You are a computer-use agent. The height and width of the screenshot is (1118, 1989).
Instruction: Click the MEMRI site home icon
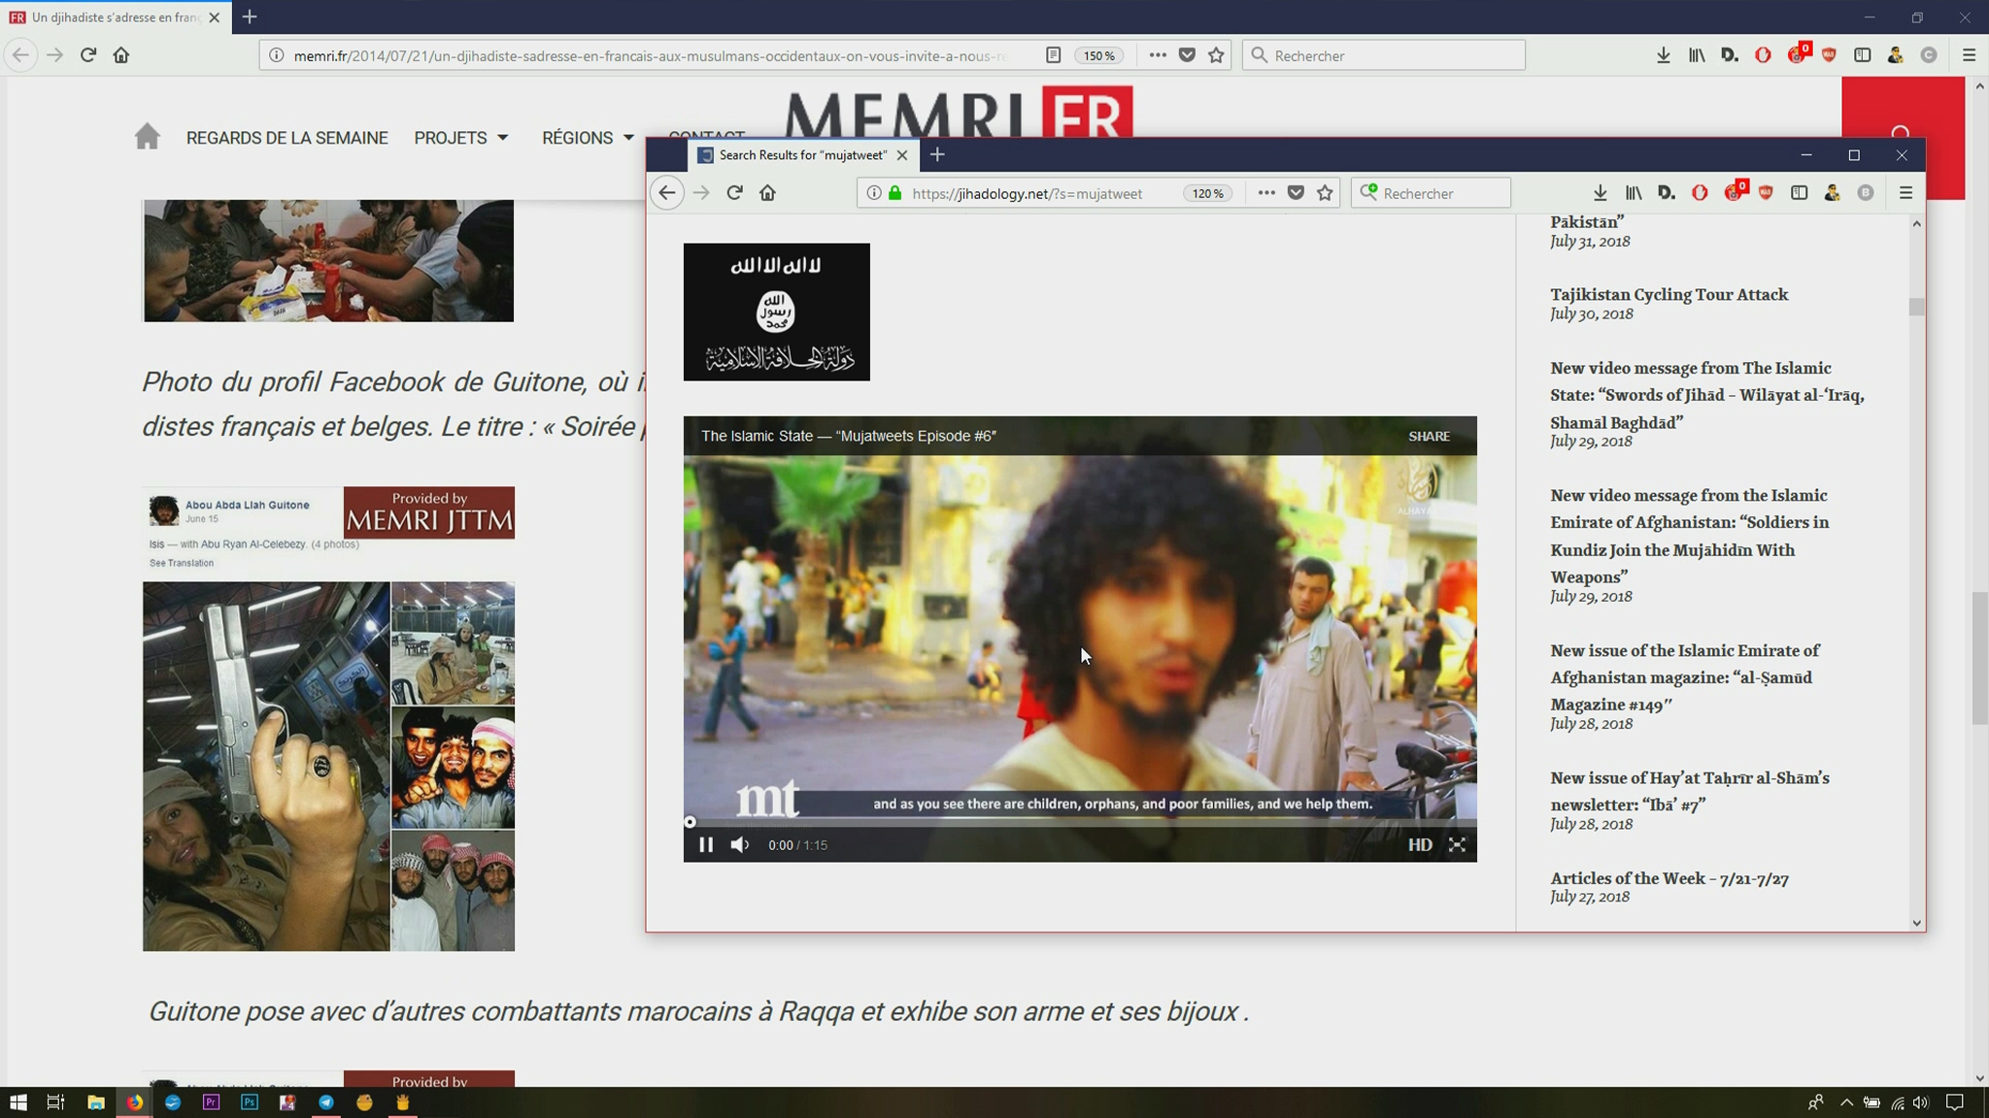(x=147, y=137)
